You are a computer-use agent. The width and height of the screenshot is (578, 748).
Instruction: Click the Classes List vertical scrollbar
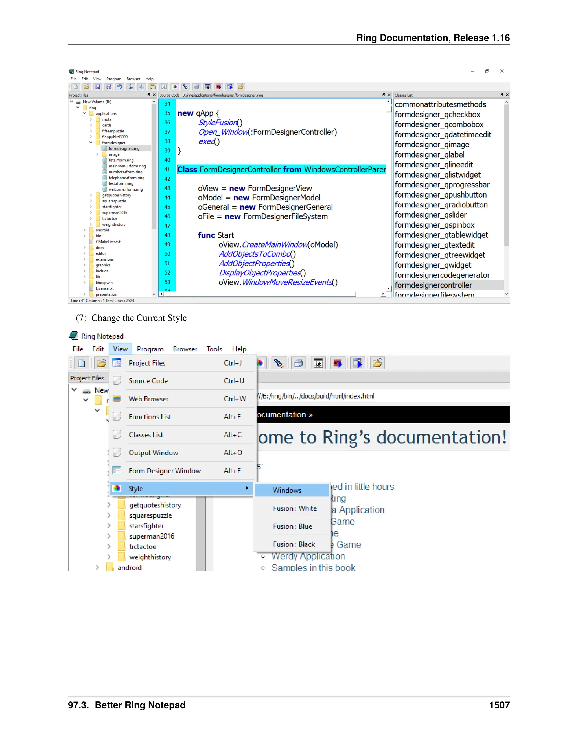(506, 175)
